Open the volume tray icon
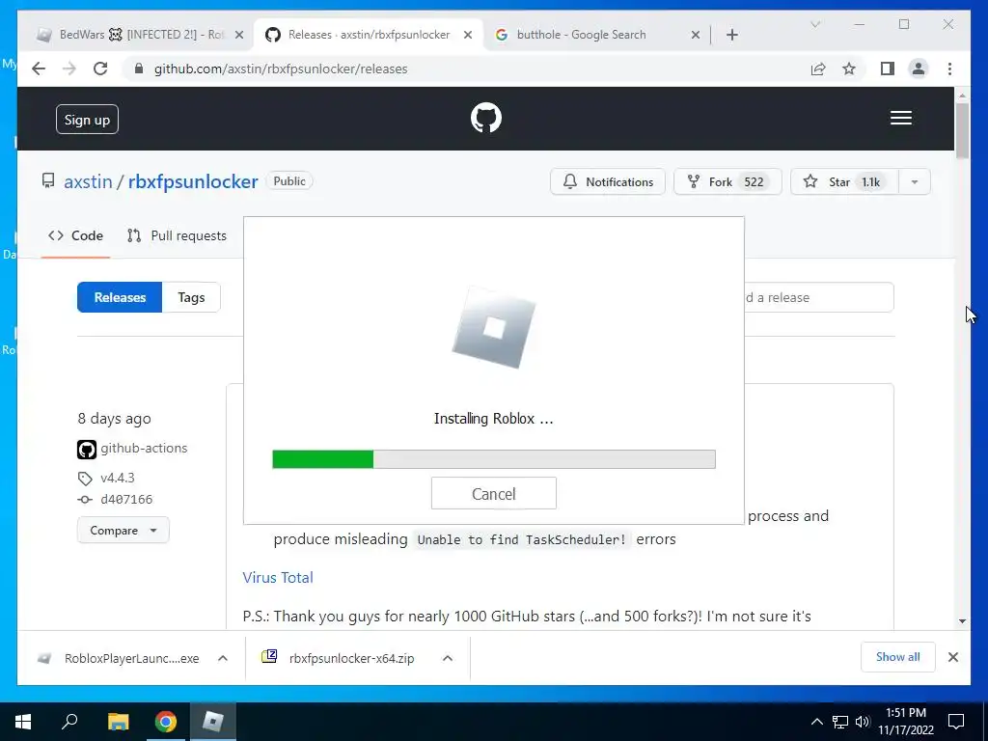This screenshot has height=741, width=988. pos(863,722)
